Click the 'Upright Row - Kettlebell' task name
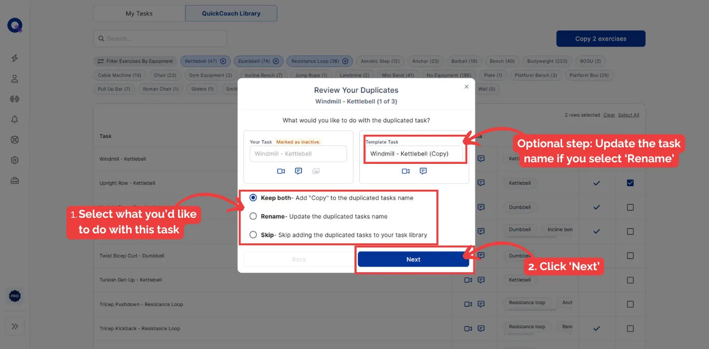This screenshot has width=709, height=349. tap(127, 183)
